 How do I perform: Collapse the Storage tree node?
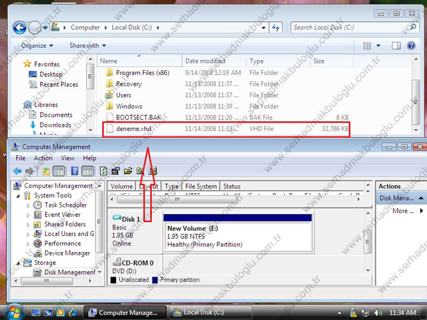[18, 263]
